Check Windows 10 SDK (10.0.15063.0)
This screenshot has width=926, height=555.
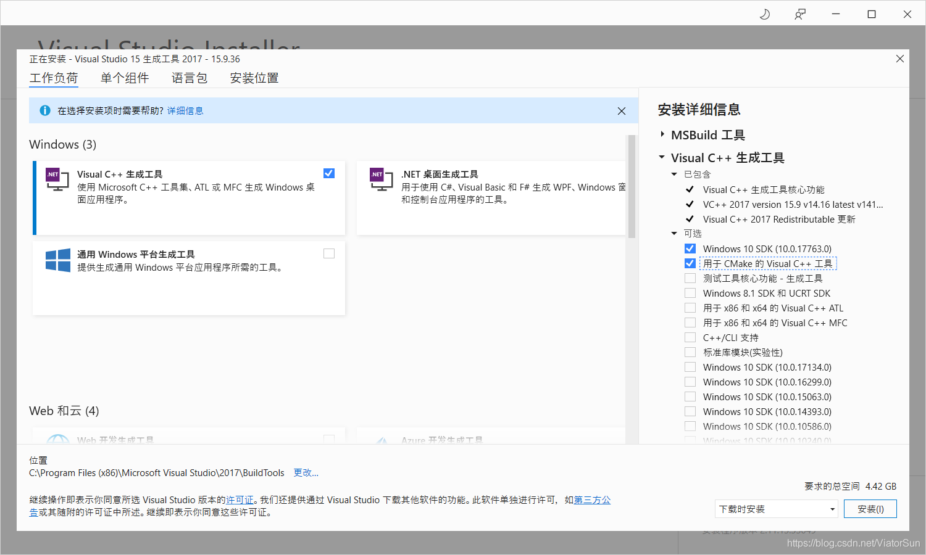click(x=690, y=397)
